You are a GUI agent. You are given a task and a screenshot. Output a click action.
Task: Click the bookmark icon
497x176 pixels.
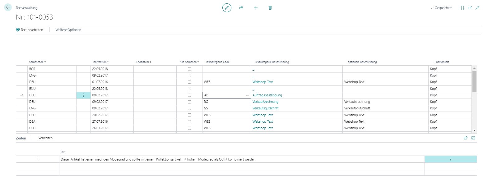(462, 8)
